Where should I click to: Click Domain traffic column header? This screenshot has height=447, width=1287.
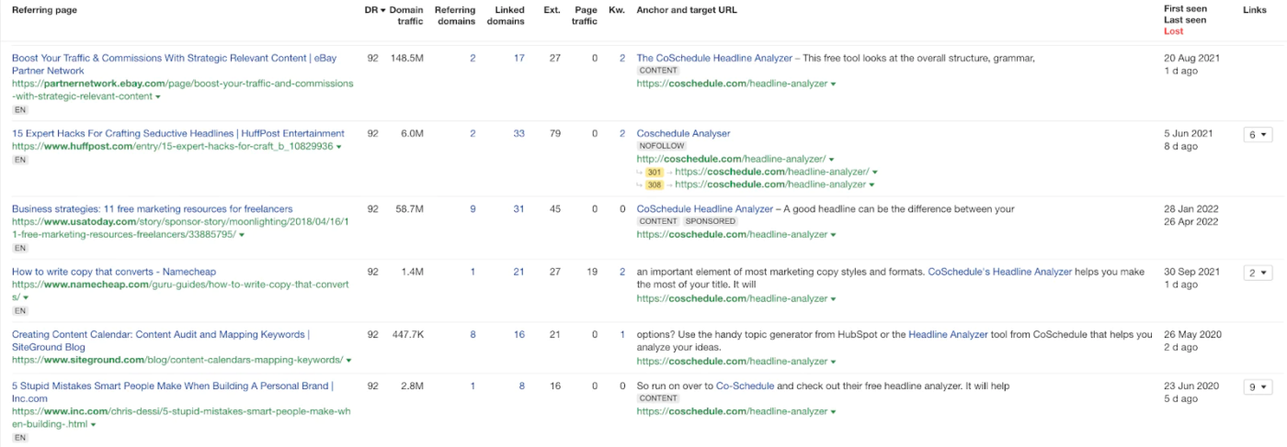pos(406,16)
